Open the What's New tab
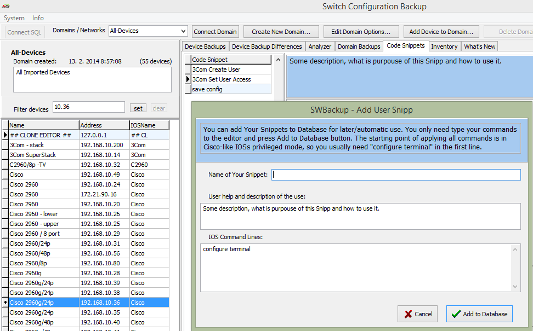The image size is (533, 331). pyautogui.click(x=480, y=47)
